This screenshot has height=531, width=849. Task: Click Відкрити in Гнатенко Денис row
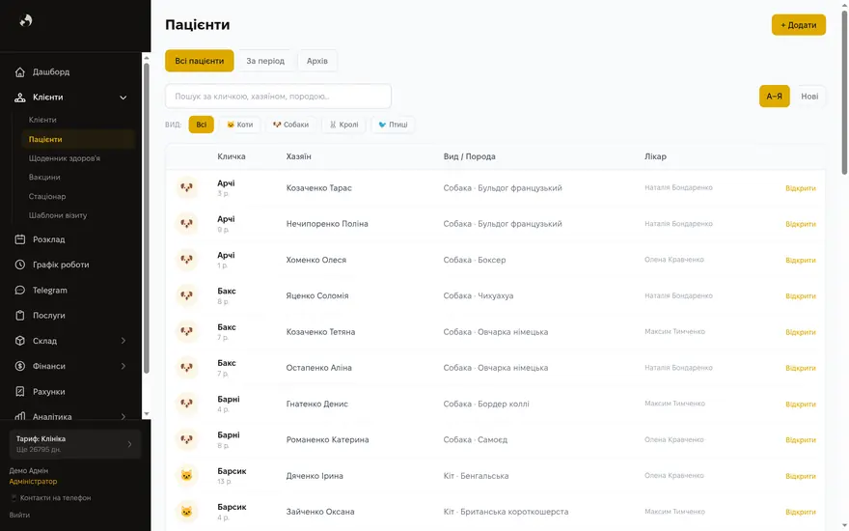coord(800,404)
